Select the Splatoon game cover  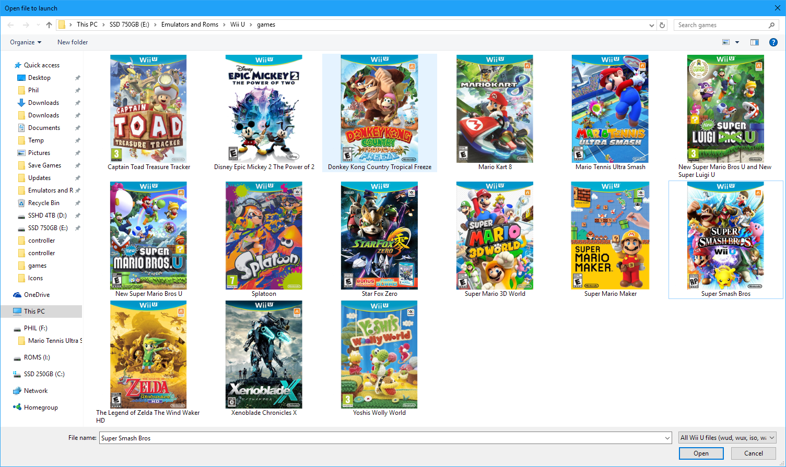(264, 235)
